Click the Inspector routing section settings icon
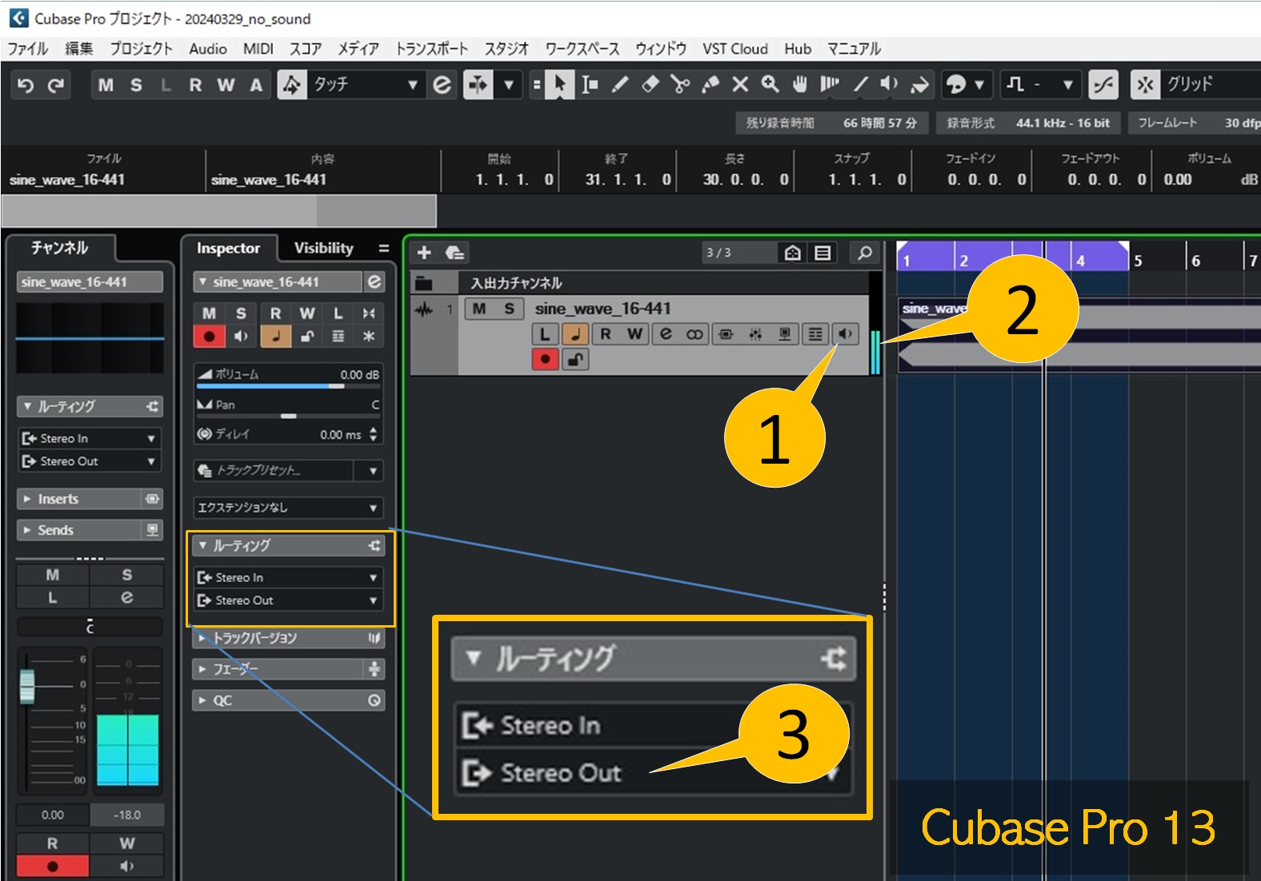The height and width of the screenshot is (881, 1261). coord(374,545)
